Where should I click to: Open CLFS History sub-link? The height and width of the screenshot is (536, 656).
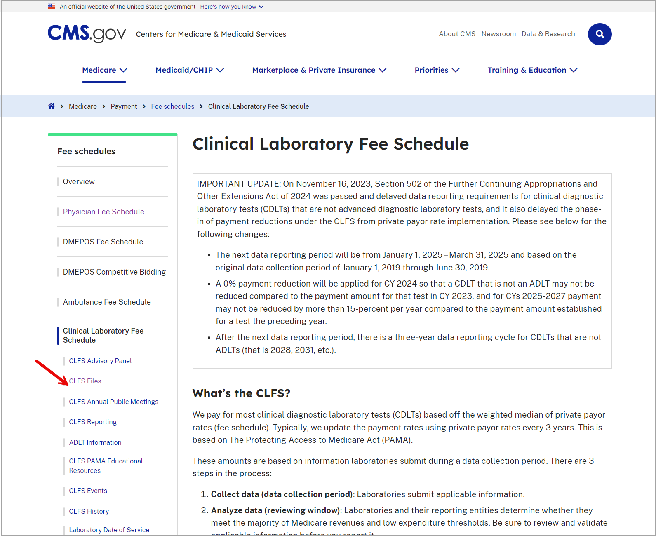click(x=89, y=512)
